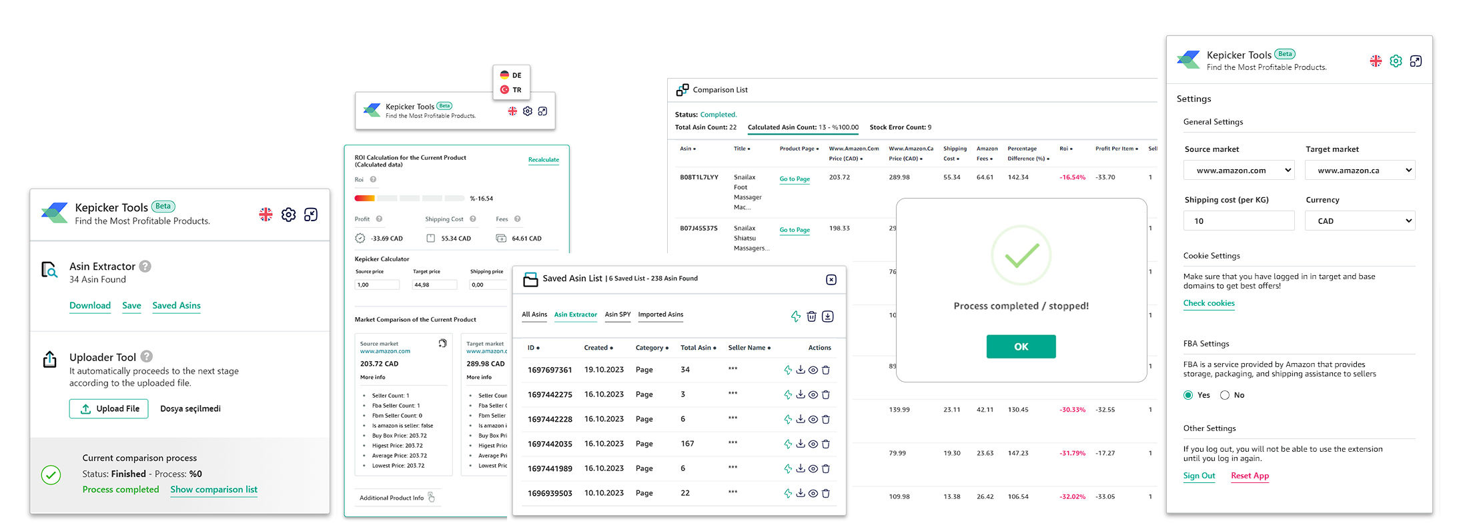This screenshot has width=1461, height=527.
Task: Click the Asin Extractor magnifier document icon
Action: (x=49, y=270)
